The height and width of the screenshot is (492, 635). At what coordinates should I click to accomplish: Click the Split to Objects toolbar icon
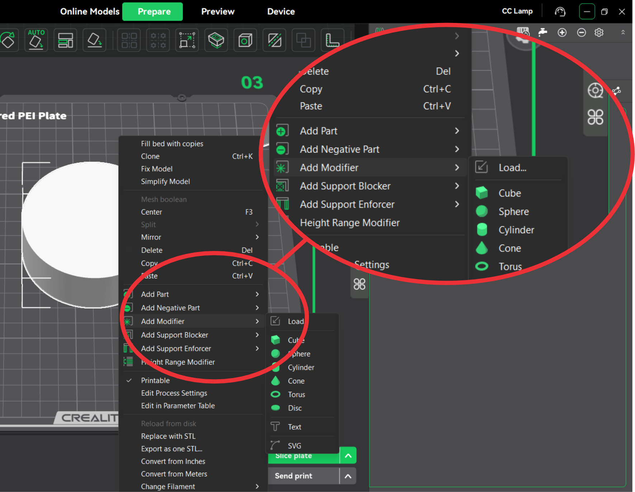[129, 40]
